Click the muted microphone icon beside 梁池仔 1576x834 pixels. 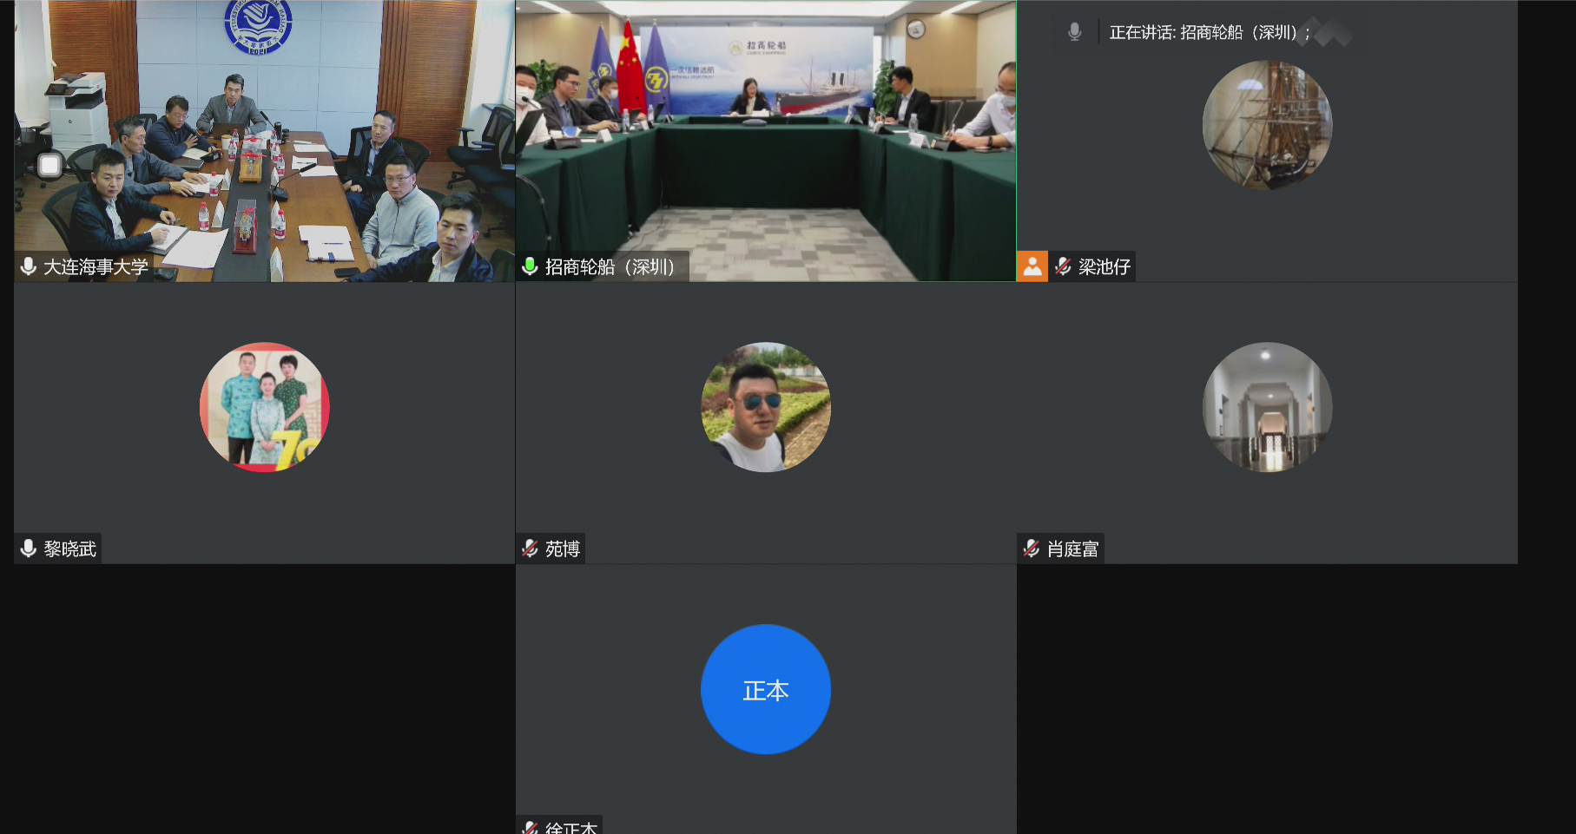pos(1063,266)
